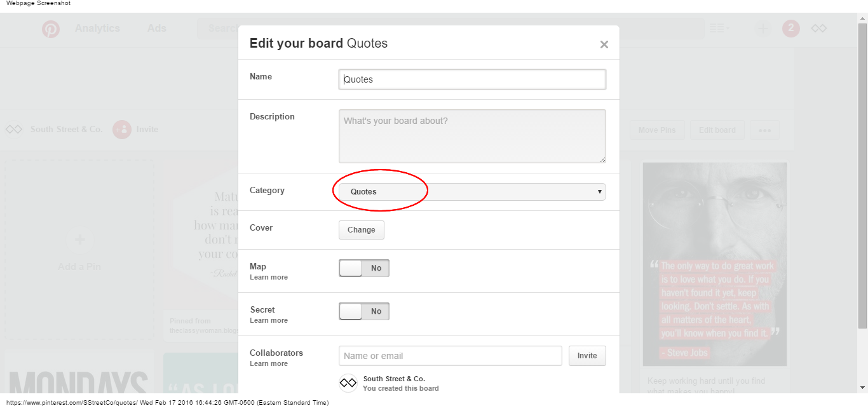Open Learn more under the Map setting
Screen dimensions: 868x406
point(268,277)
